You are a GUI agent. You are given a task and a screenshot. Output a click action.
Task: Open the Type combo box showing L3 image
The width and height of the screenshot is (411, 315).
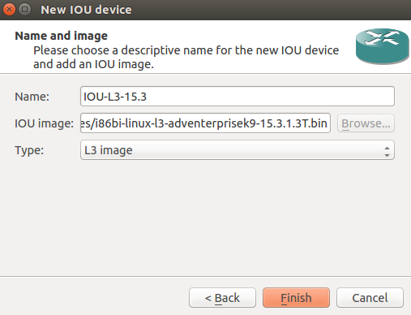point(238,150)
